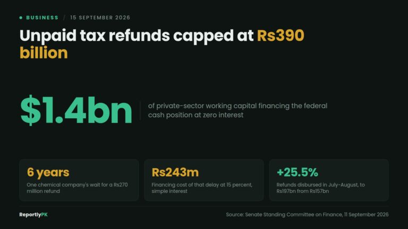408x229 pixels.
Task: Click the slash divider after BUSINESS
Action: pyautogui.click(x=64, y=17)
